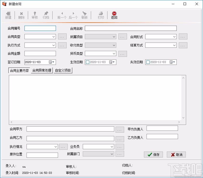Click ellipsis button next to 执行情况
The width and height of the screenshot is (203, 178).
point(63,147)
